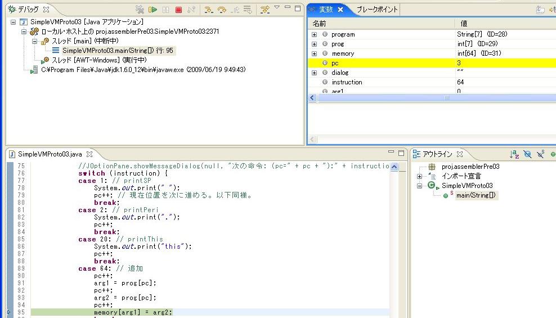Click the Step Over icon
This screenshot has height=318, width=556.
click(x=221, y=10)
